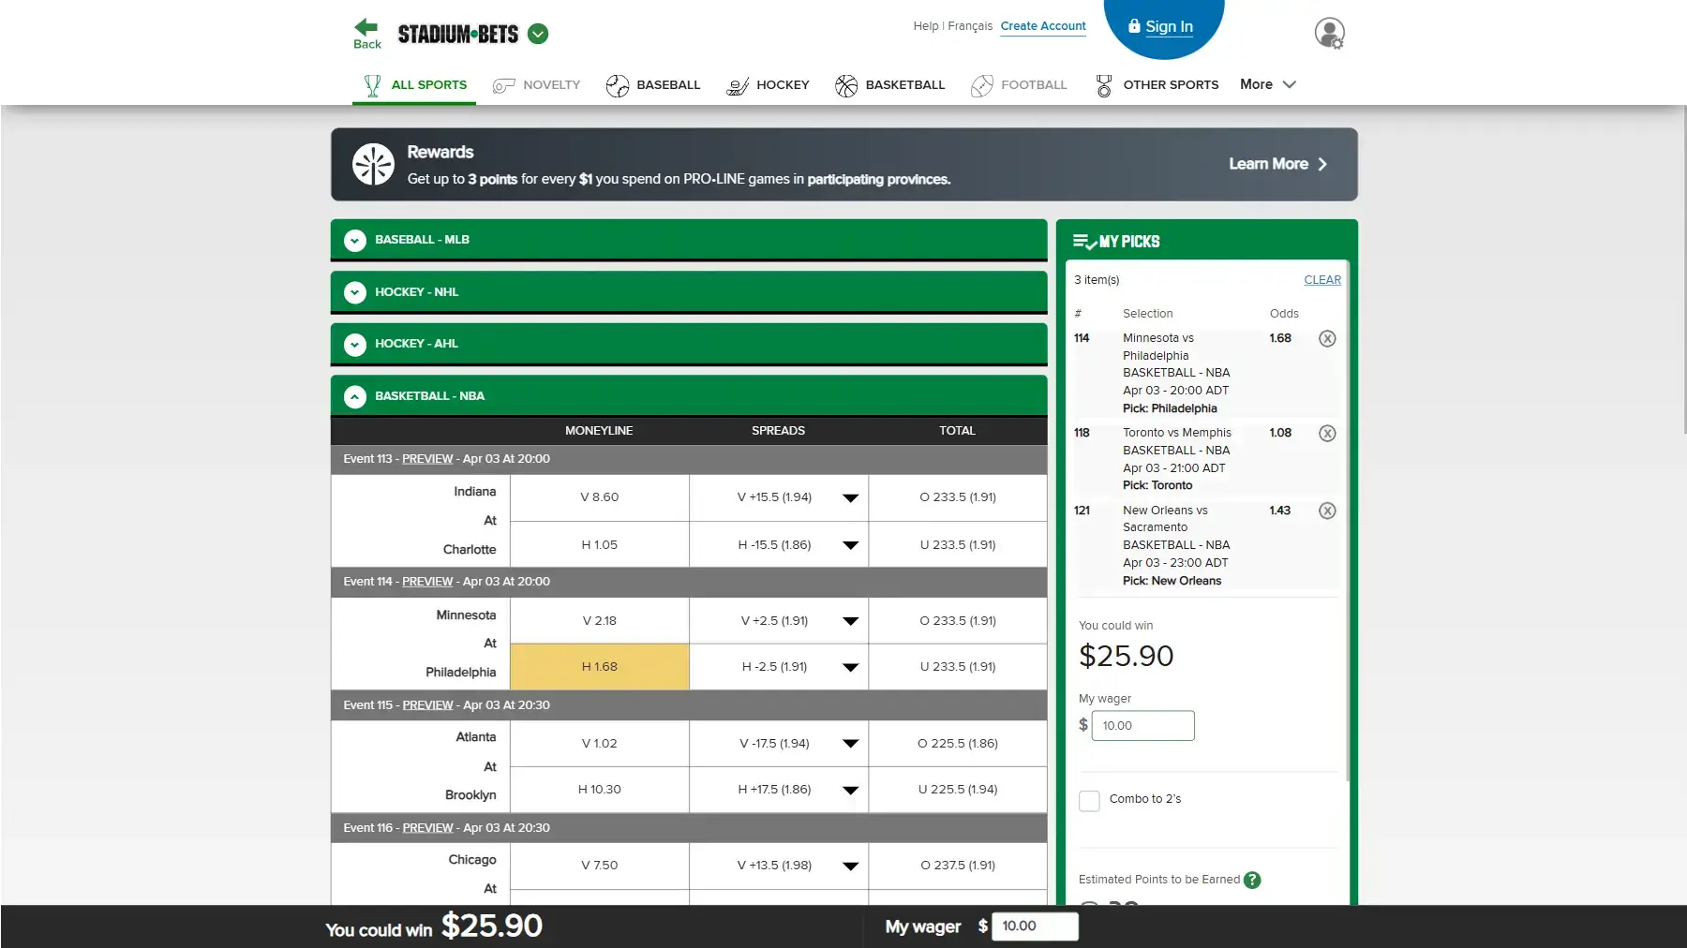Click the Rewards snowflake logo icon

(373, 164)
